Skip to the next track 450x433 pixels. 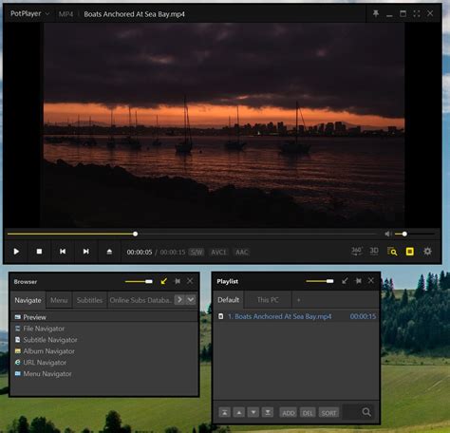tap(85, 252)
